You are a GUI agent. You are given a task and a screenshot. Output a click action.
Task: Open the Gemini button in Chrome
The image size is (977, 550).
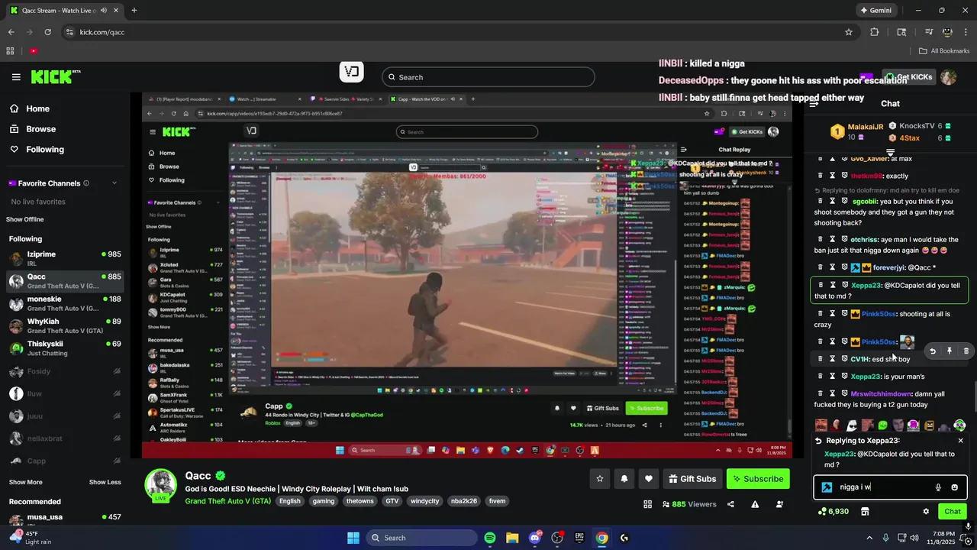pos(875,11)
